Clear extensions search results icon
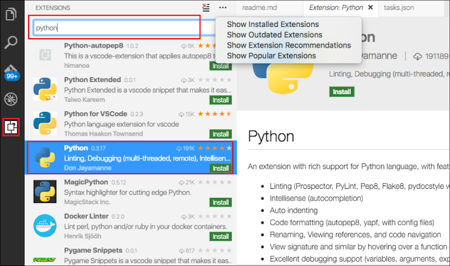Image resolution: width=450 pixels, height=266 pixels. pos(206,7)
